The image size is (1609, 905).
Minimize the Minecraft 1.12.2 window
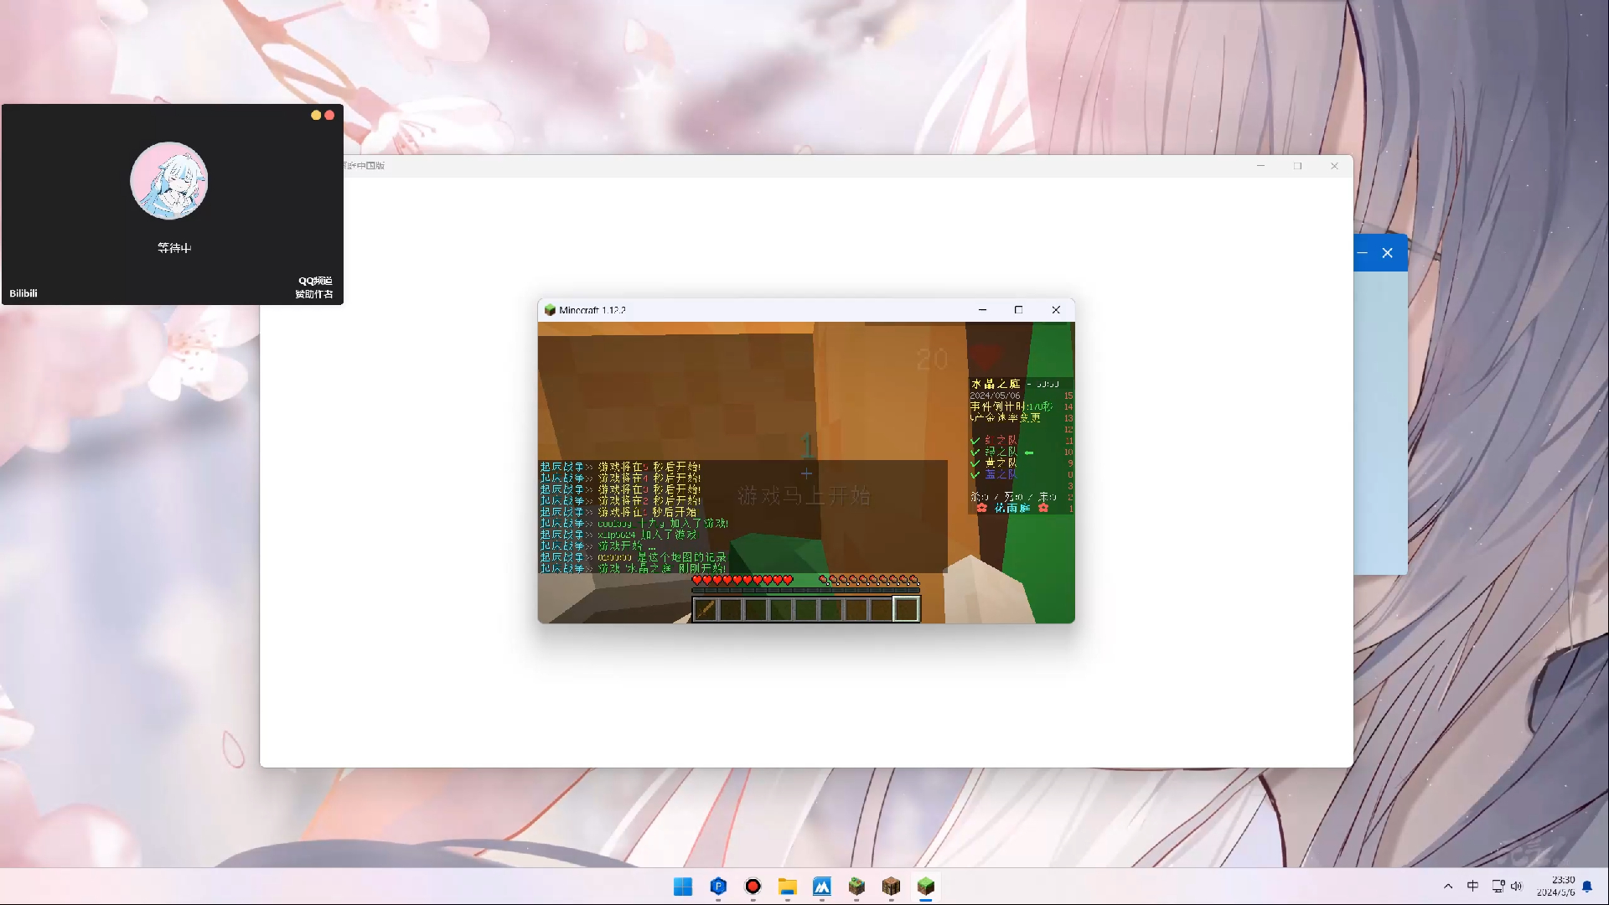982,310
